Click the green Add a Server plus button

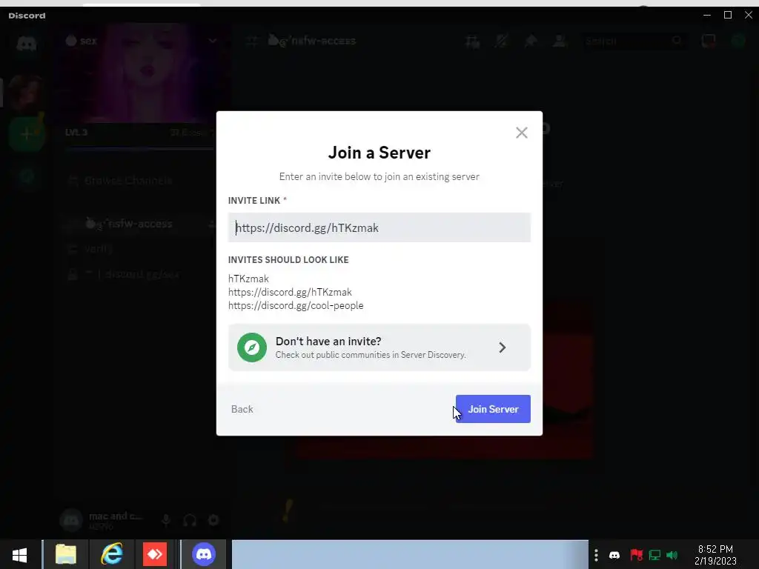coord(27,133)
